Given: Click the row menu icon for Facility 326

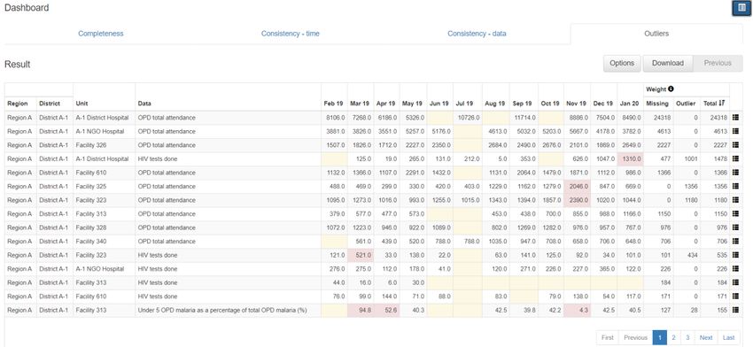Looking at the screenshot, I should (x=735, y=145).
